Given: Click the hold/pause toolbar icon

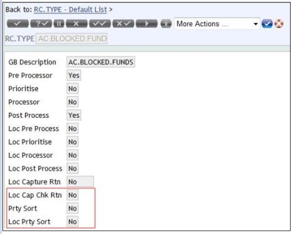Looking at the screenshot, I should tap(58, 24).
